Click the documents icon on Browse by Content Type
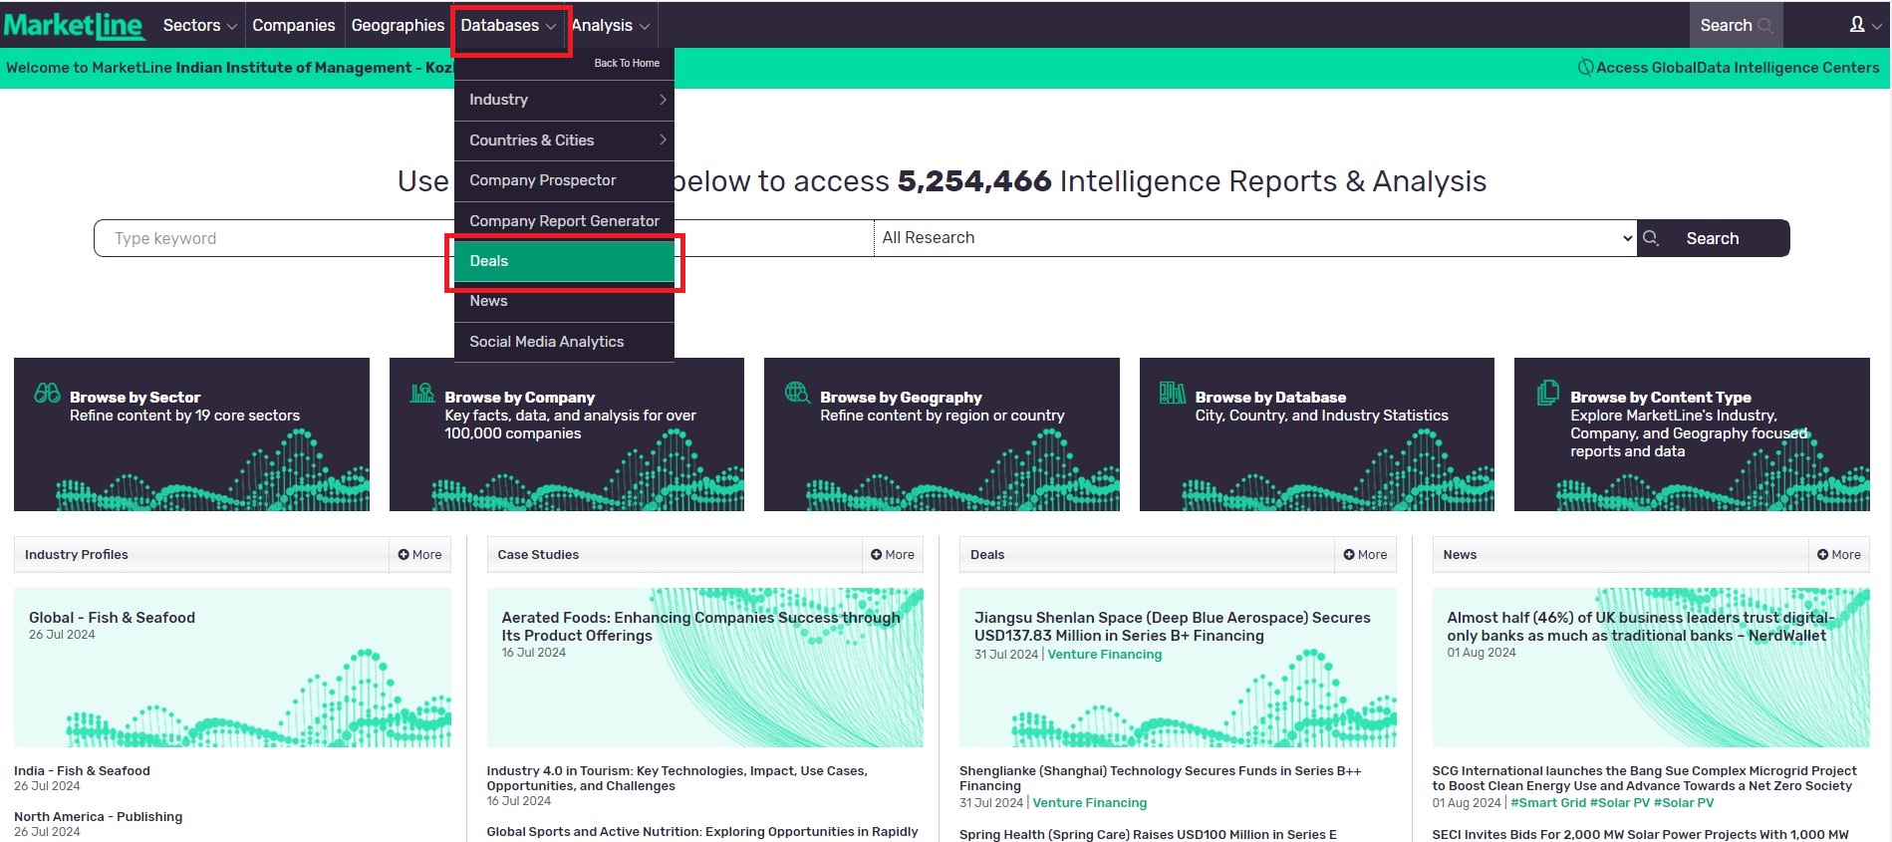The height and width of the screenshot is (842, 1892). coord(1547,393)
